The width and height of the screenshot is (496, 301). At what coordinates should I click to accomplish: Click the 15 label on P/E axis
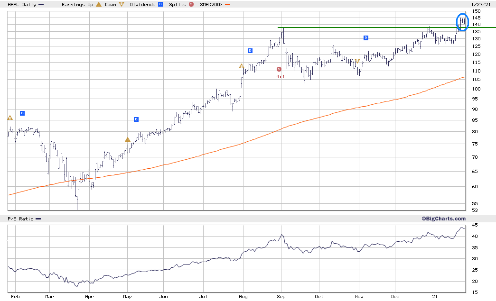[x=475, y=292]
